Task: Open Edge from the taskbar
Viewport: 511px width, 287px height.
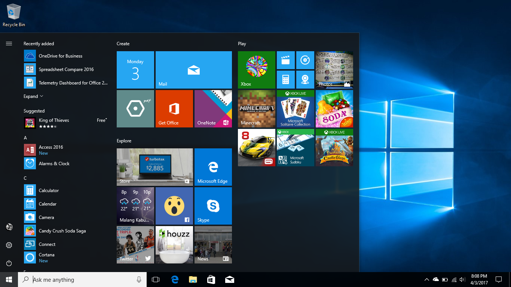Action: tap(175, 280)
